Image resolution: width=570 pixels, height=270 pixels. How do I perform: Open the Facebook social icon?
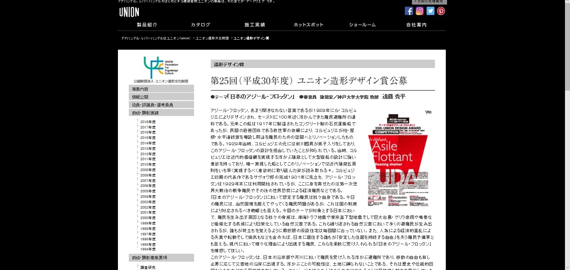click(409, 11)
